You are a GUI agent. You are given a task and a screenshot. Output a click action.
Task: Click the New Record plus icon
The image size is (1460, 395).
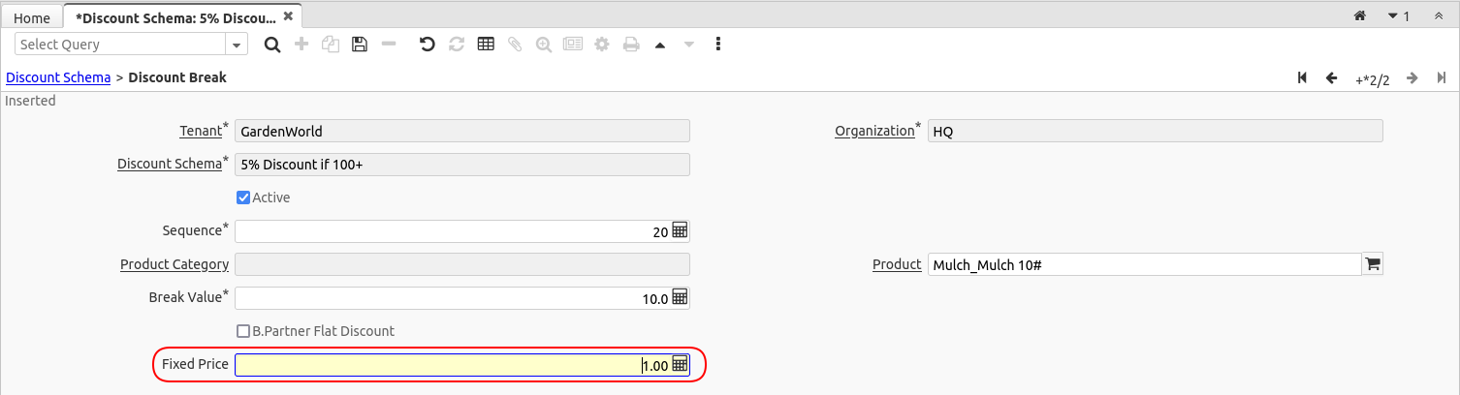302,45
